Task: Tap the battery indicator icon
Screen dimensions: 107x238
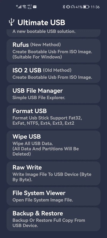Action: pyautogui.click(x=86, y=7)
